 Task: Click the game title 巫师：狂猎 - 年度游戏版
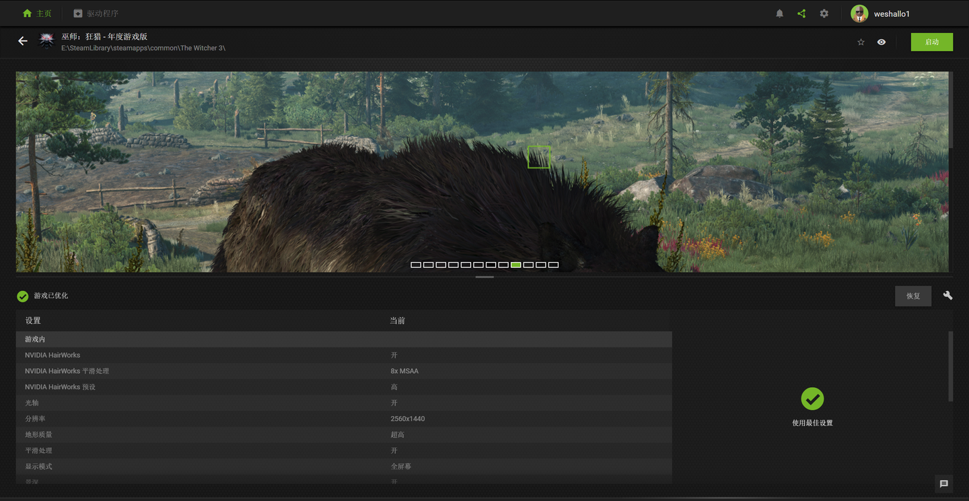pos(104,36)
